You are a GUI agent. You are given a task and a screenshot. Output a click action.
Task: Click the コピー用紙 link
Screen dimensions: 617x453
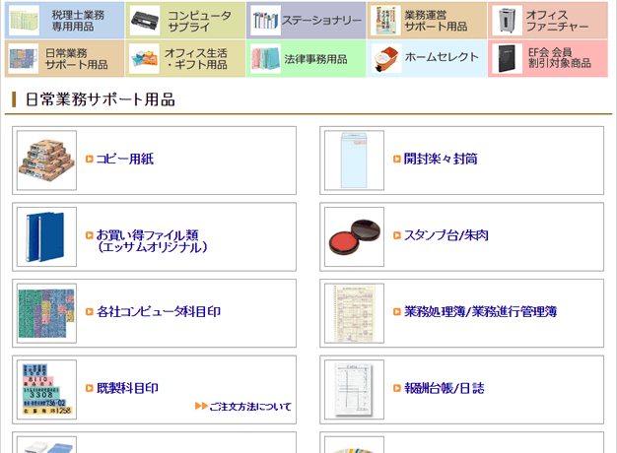(125, 159)
